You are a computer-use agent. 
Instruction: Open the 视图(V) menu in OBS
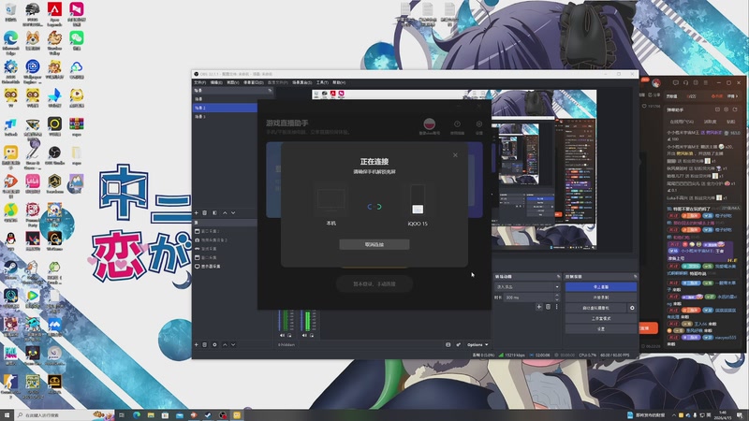coord(232,82)
